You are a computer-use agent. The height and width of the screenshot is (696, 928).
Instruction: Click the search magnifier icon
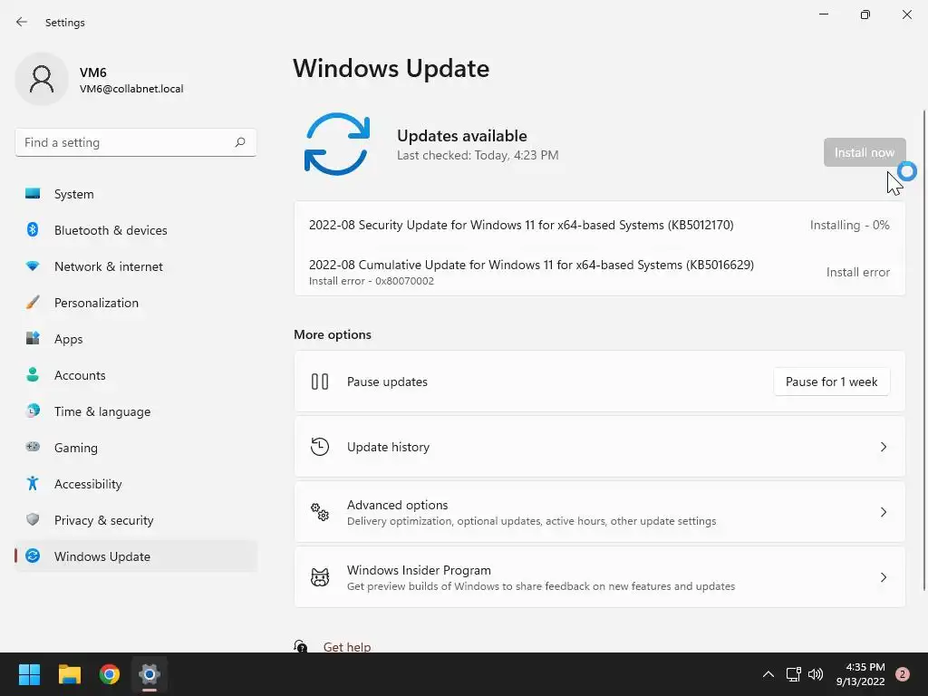pos(239,142)
